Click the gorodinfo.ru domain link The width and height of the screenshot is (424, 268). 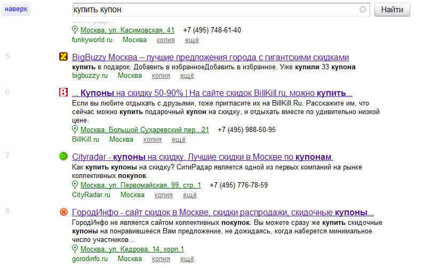90,259
